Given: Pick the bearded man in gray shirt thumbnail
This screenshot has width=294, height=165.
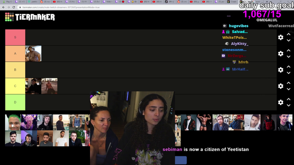Looking at the screenshot, I should tap(45, 138).
